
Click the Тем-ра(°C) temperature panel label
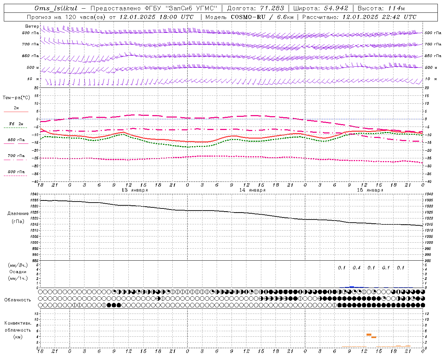pos(16,98)
